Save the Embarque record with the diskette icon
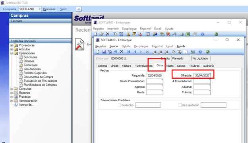This screenshot has height=143, width=248. coord(104,52)
